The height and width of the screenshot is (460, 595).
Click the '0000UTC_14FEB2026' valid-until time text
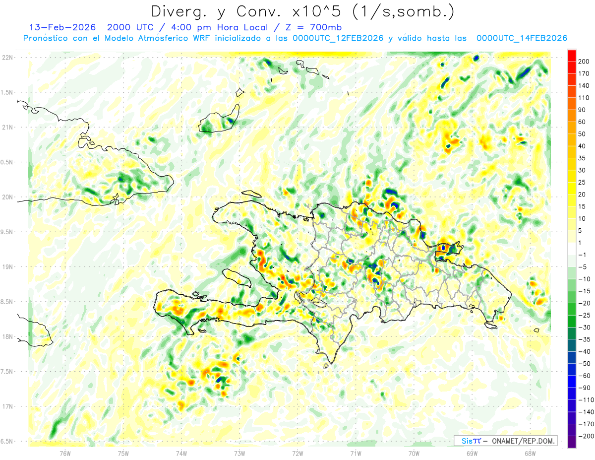pyautogui.click(x=522, y=38)
